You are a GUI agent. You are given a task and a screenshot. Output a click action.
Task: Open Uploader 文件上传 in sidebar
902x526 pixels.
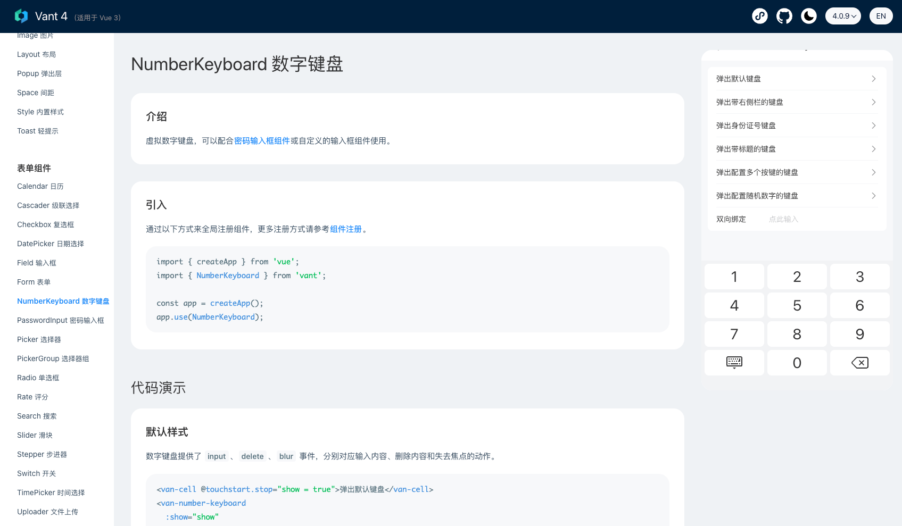47,512
